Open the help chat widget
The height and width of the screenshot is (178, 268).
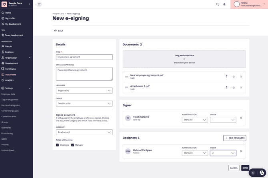pos(262,173)
